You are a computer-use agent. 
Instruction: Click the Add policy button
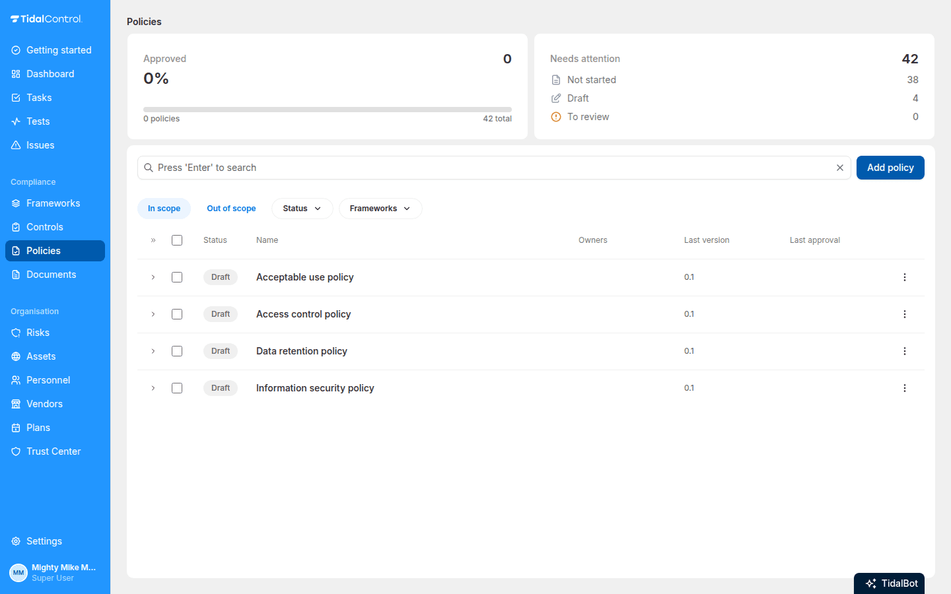890,168
